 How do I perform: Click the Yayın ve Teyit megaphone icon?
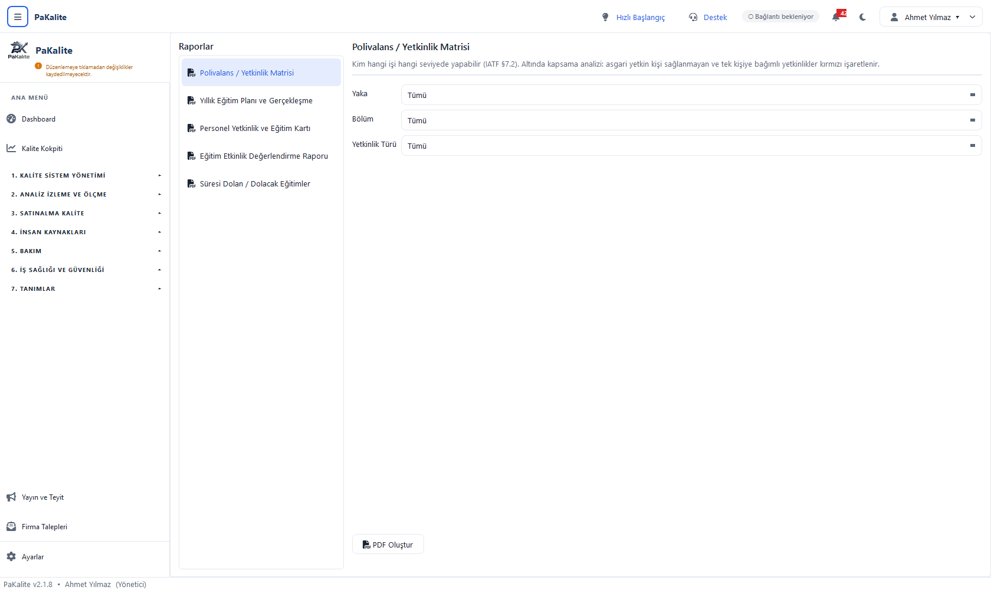(11, 497)
